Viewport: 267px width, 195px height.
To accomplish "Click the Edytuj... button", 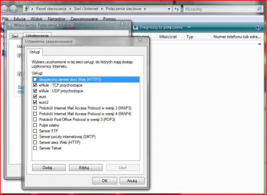I will [85, 168].
